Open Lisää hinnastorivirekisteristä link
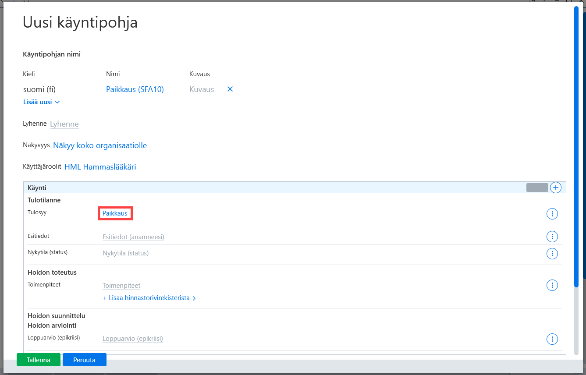586x375 pixels. click(x=149, y=298)
